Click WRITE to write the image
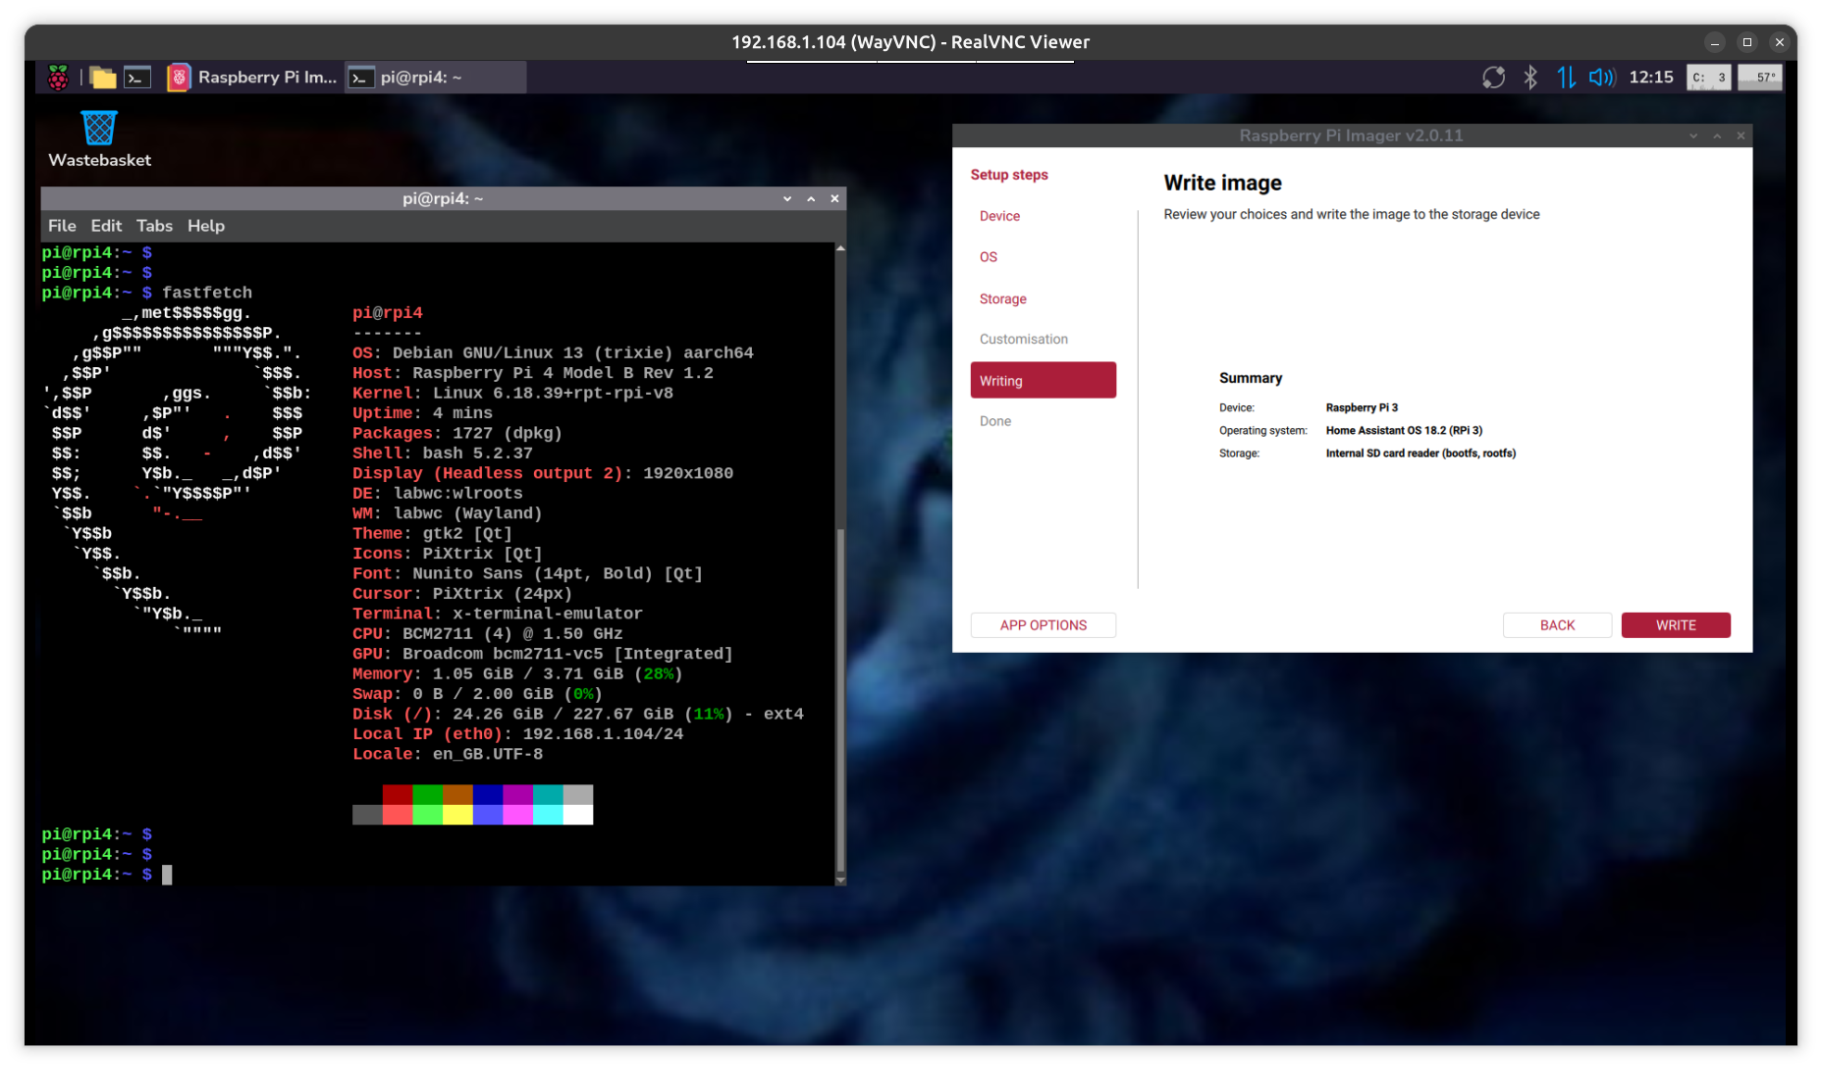The width and height of the screenshot is (1822, 1070). [1676, 625]
